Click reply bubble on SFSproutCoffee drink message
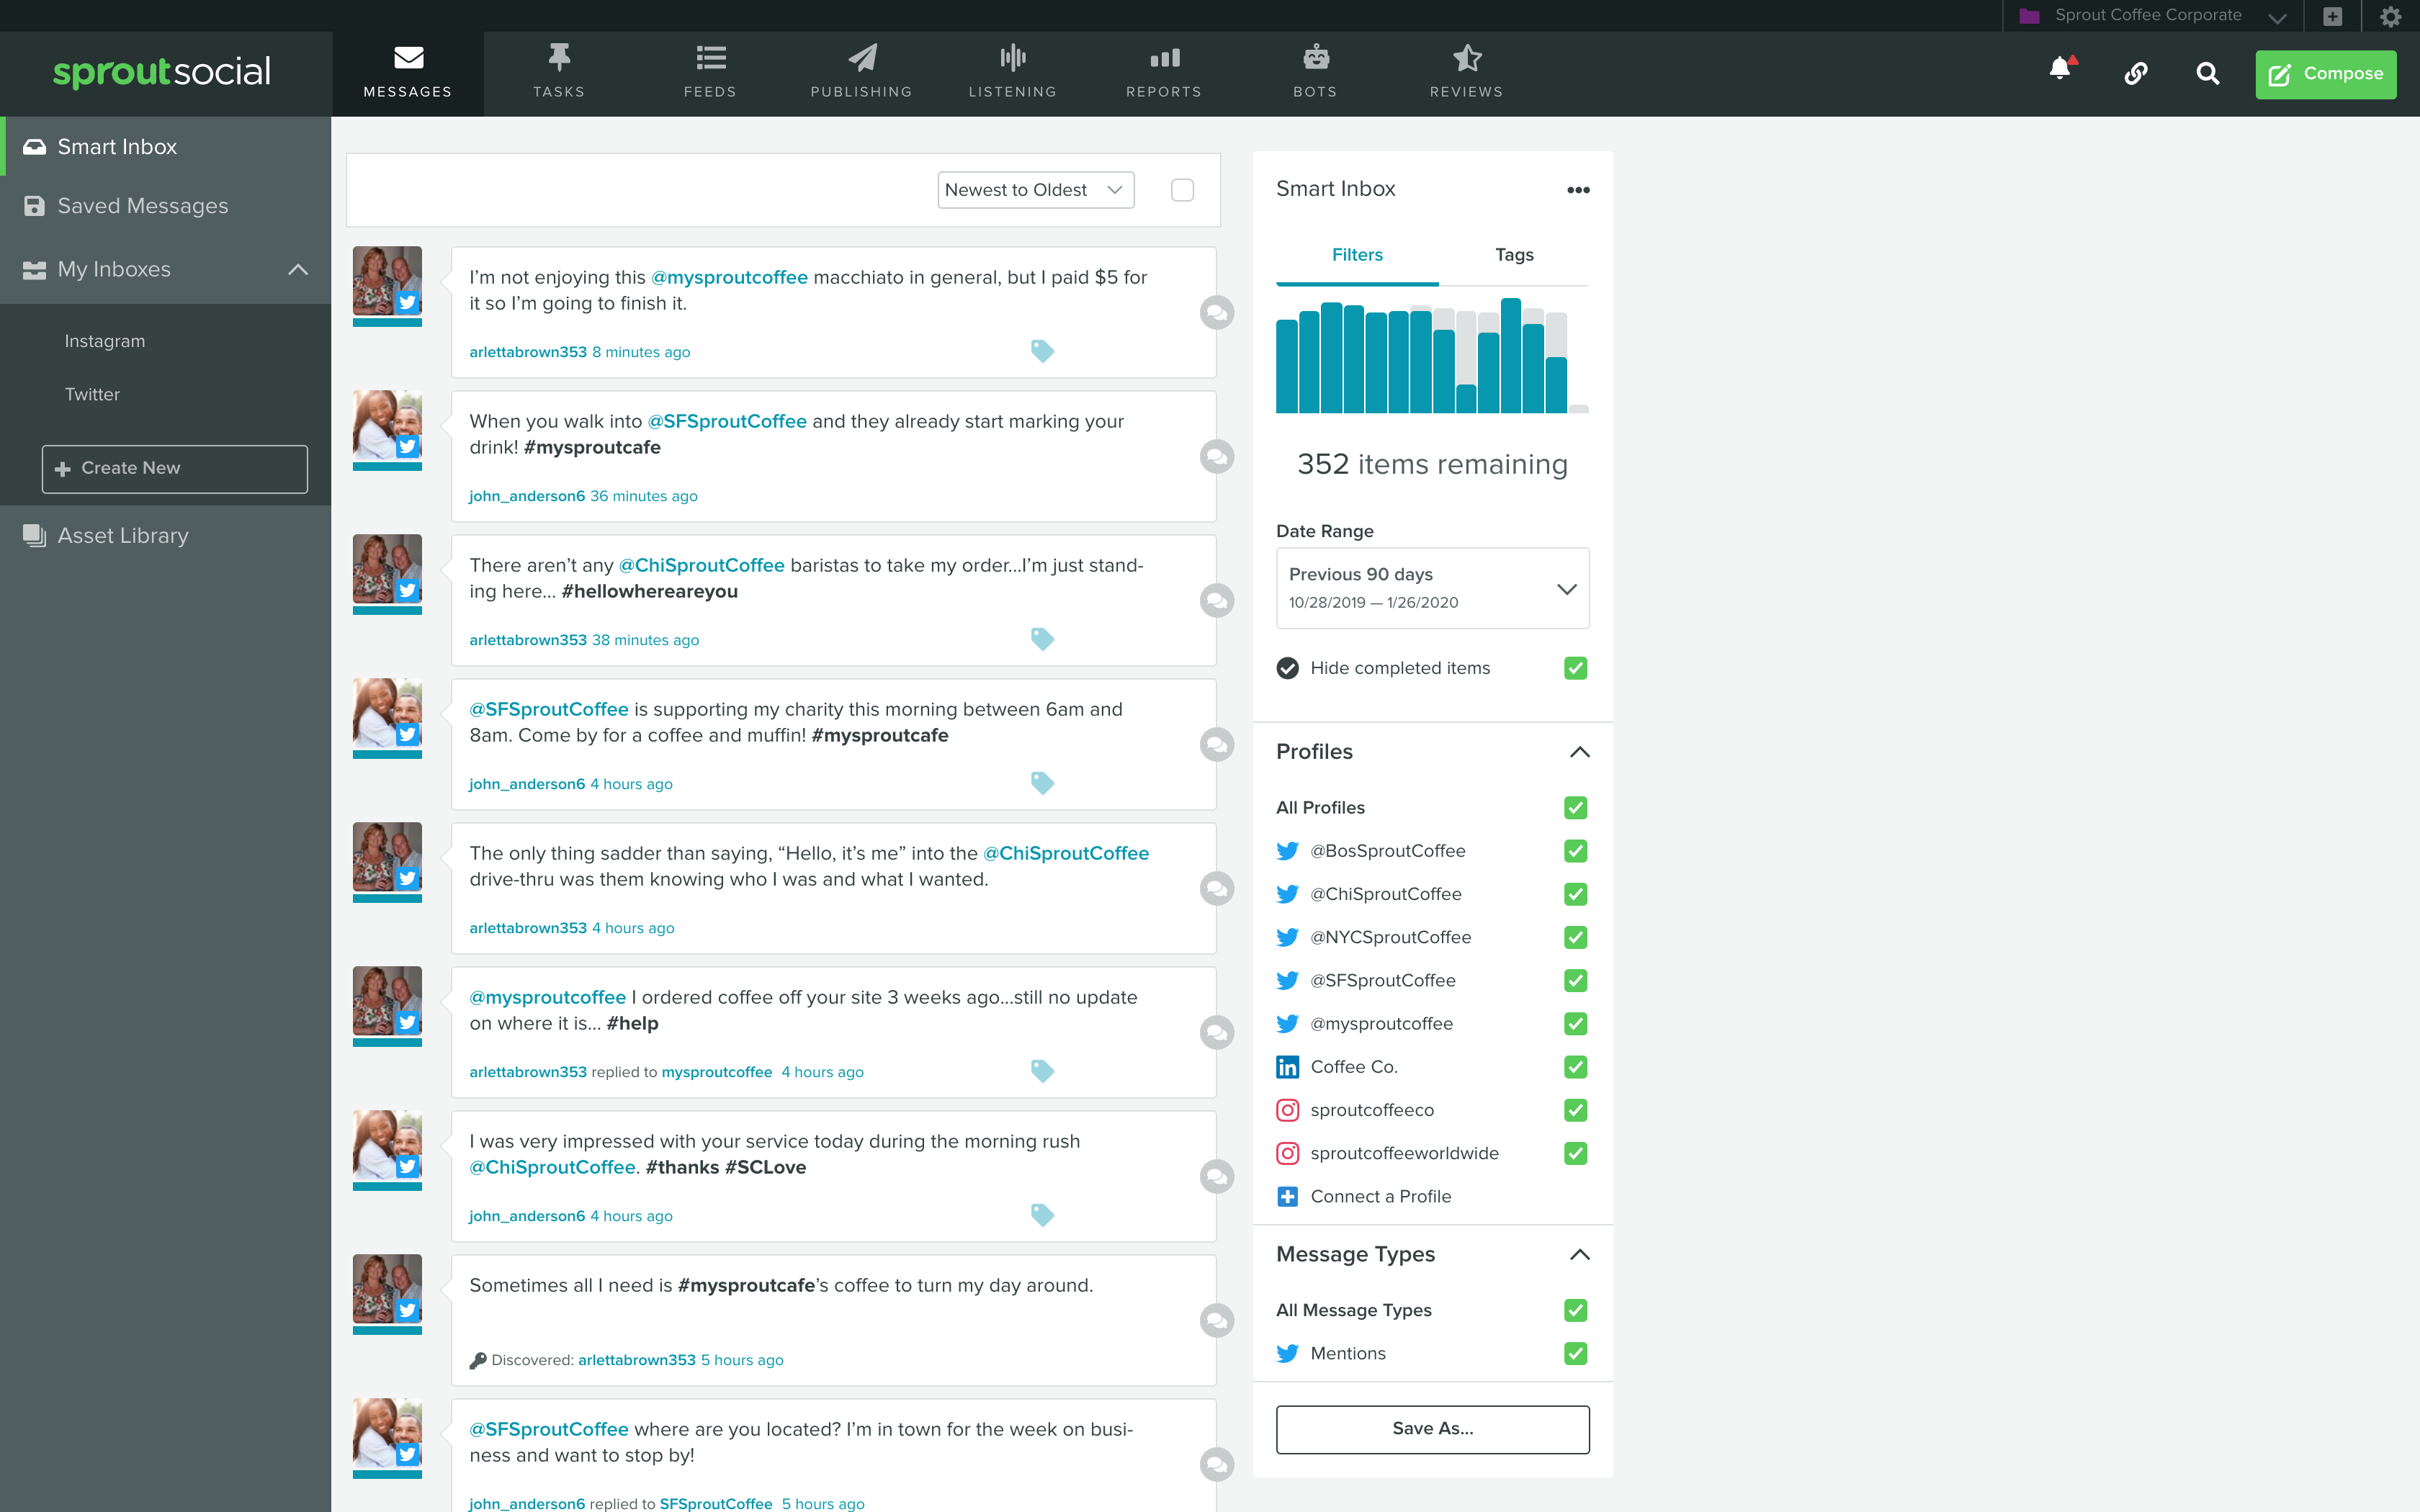 point(1216,457)
